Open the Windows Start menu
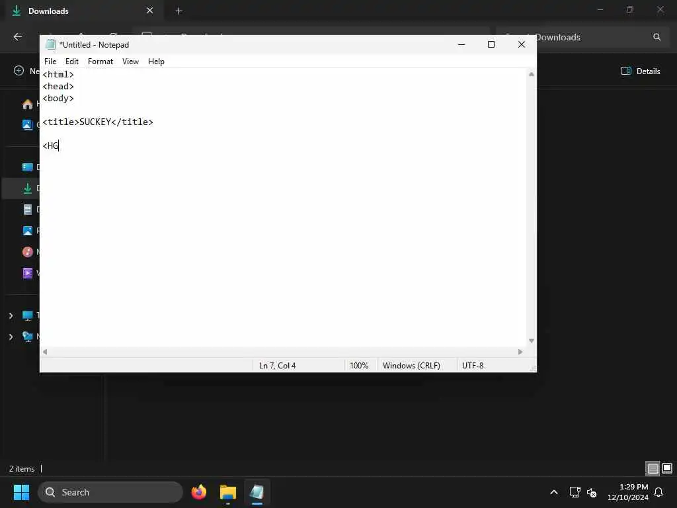The image size is (677, 508). pos(22,492)
